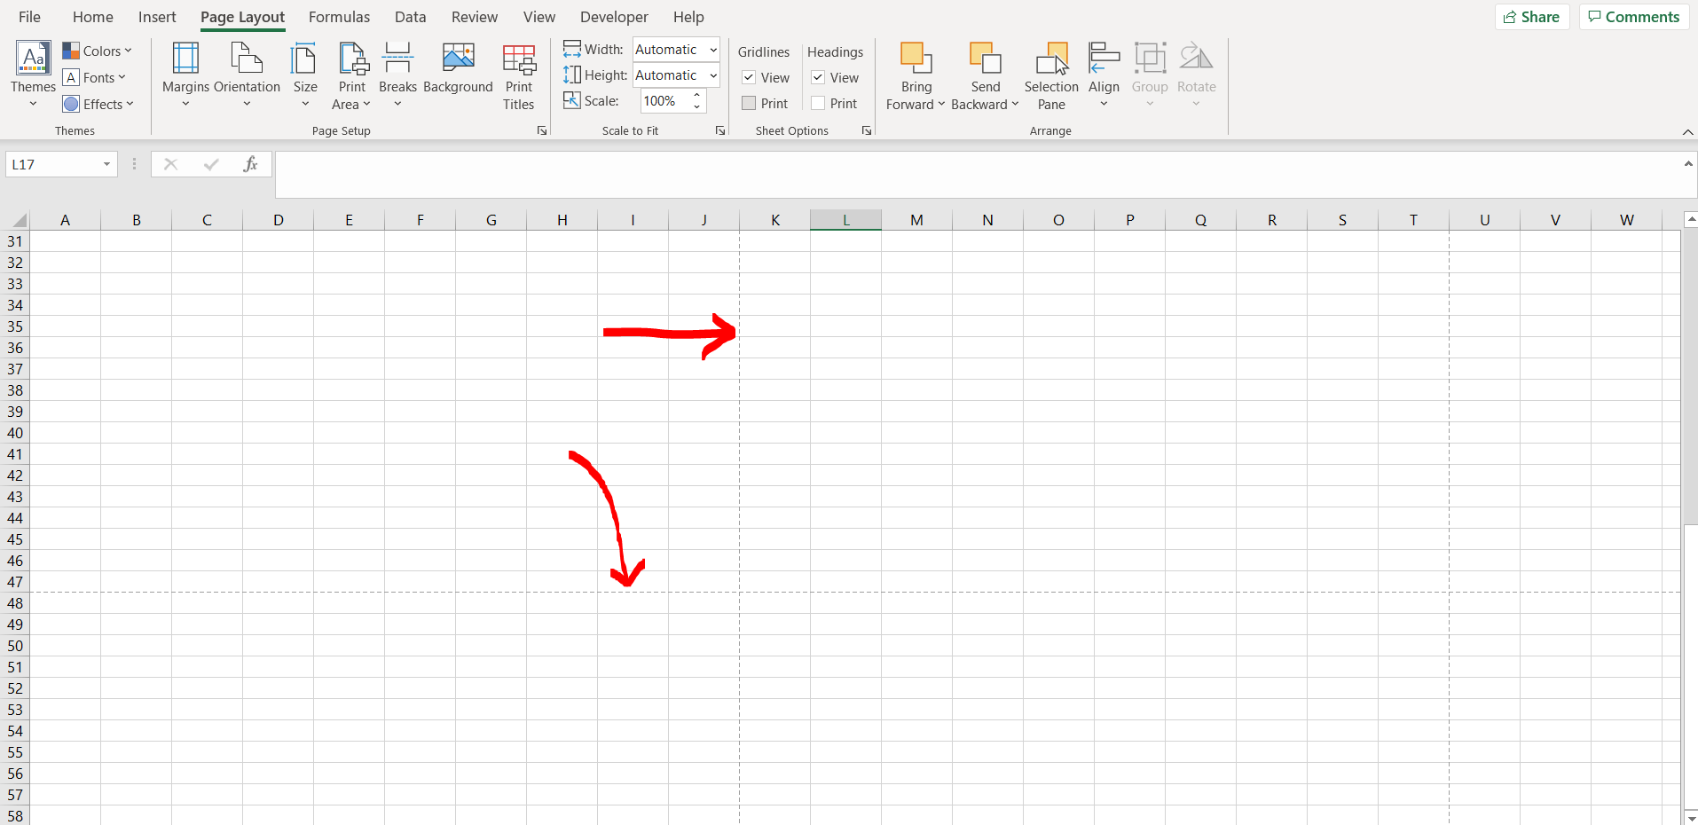Switch to the Formulas tab

point(339,16)
